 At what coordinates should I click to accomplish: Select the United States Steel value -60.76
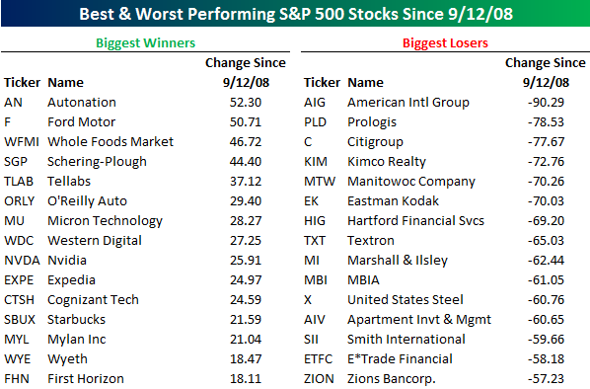(546, 300)
